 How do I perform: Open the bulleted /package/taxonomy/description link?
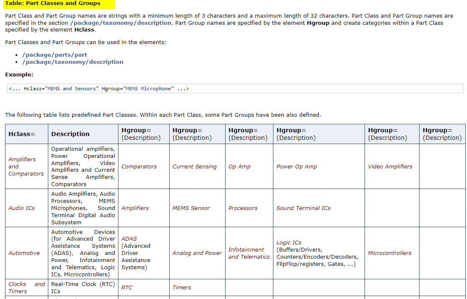73,62
